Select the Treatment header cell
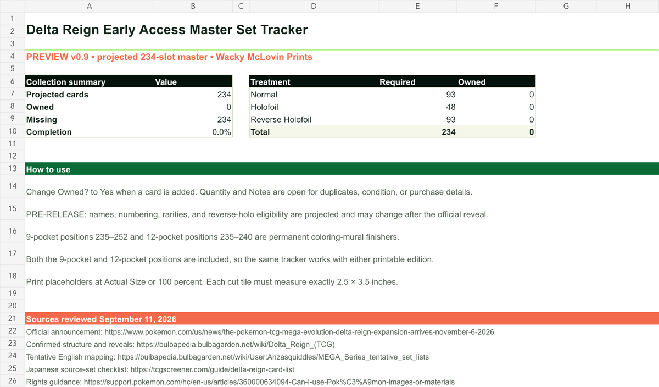 click(x=314, y=82)
